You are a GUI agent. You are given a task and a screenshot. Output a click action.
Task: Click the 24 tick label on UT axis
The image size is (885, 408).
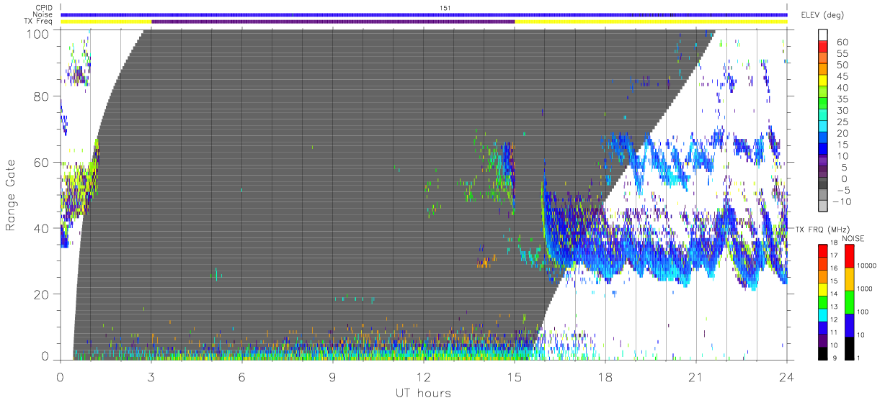click(x=787, y=376)
